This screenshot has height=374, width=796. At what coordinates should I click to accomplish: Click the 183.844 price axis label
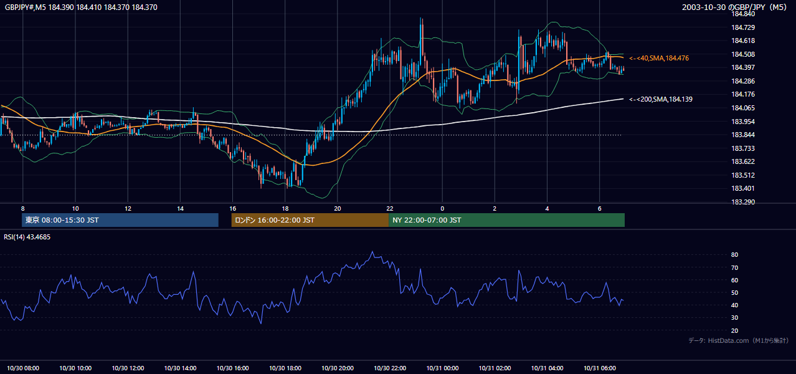[x=742, y=135]
